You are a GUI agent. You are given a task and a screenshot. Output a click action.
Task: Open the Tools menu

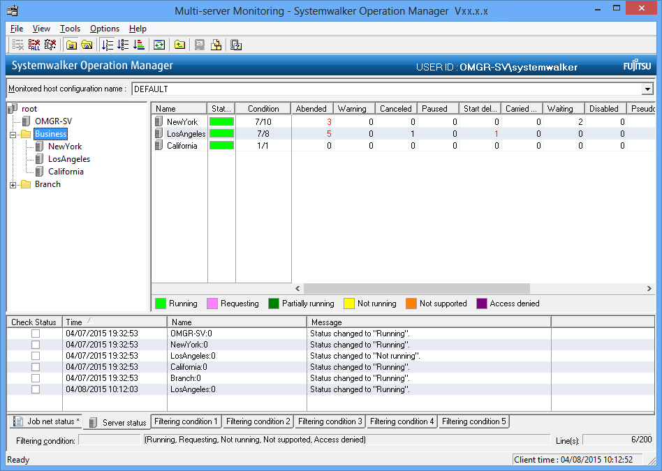(70, 29)
